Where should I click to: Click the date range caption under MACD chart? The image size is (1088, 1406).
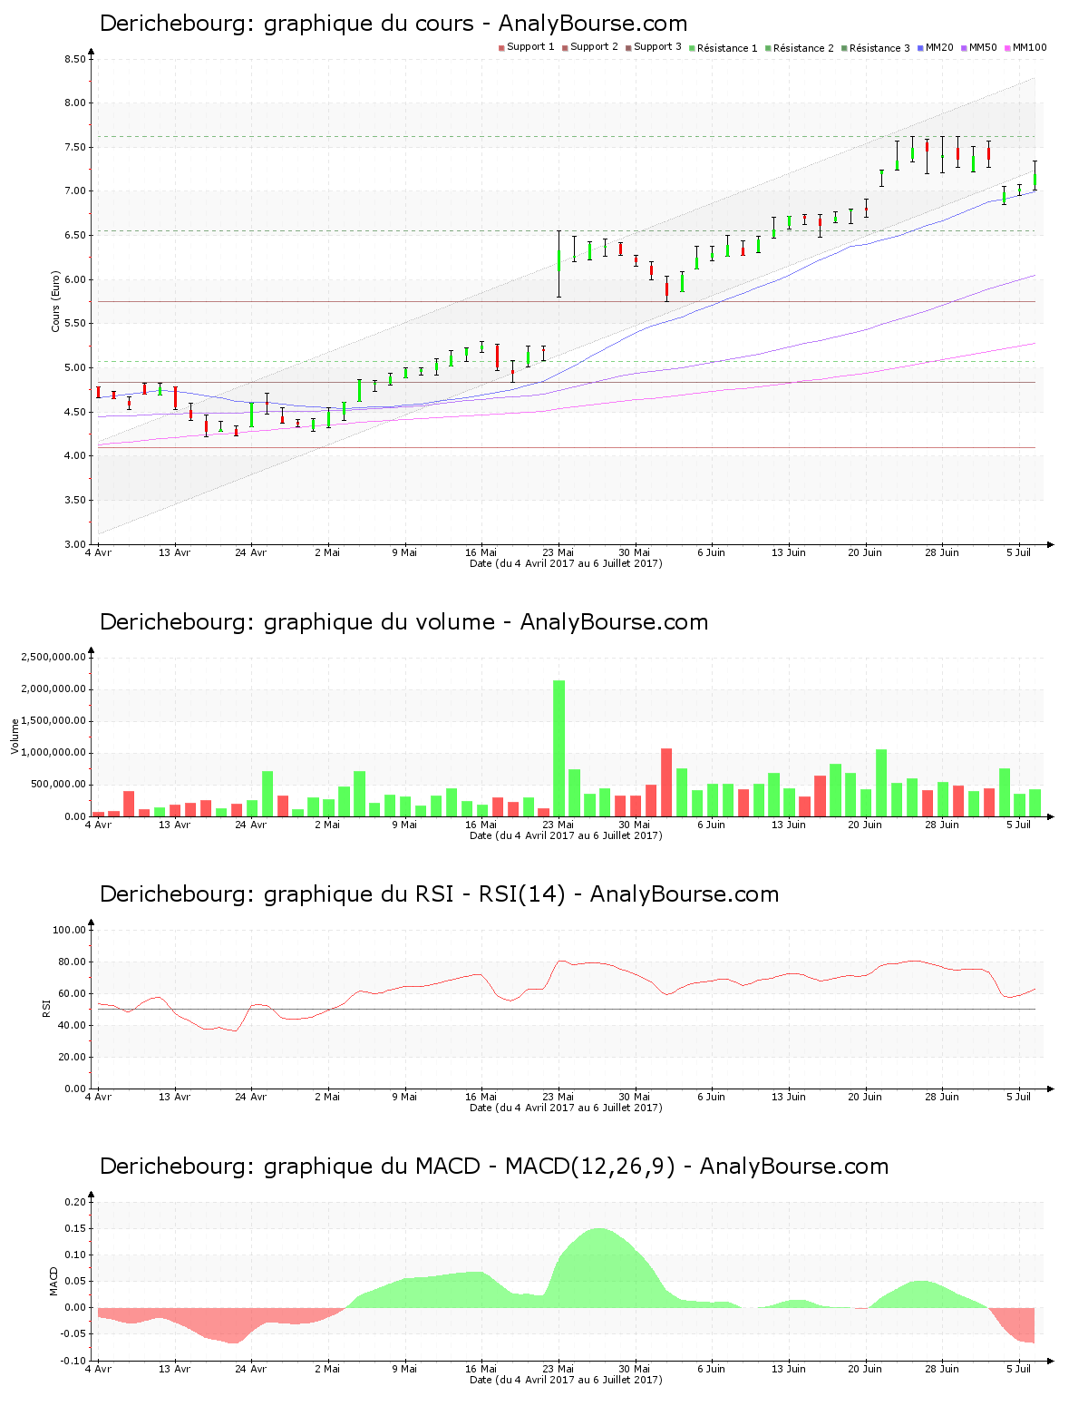pyautogui.click(x=566, y=1380)
